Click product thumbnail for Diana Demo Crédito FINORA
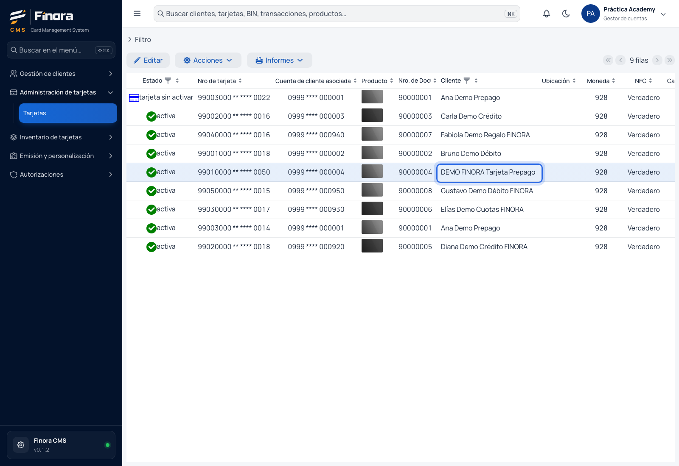 [x=372, y=246]
